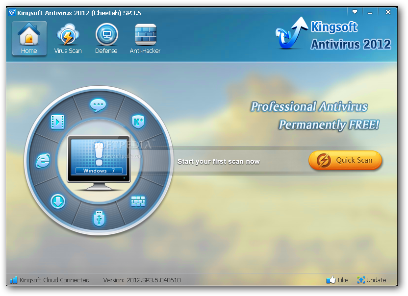The image size is (408, 296).
Task: Click the Like thumbs-up button
Action: point(337,280)
